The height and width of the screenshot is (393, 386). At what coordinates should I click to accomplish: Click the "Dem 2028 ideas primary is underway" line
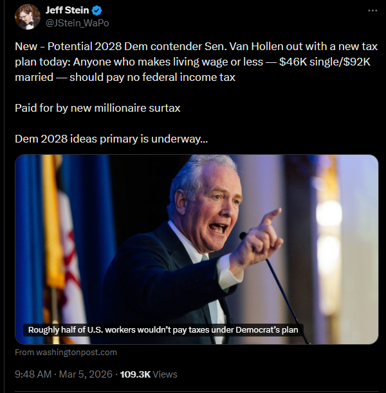coord(111,139)
